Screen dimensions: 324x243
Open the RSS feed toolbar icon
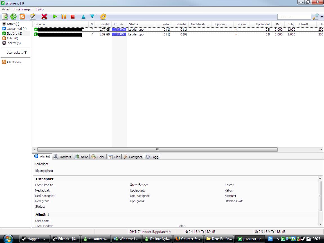22,17
